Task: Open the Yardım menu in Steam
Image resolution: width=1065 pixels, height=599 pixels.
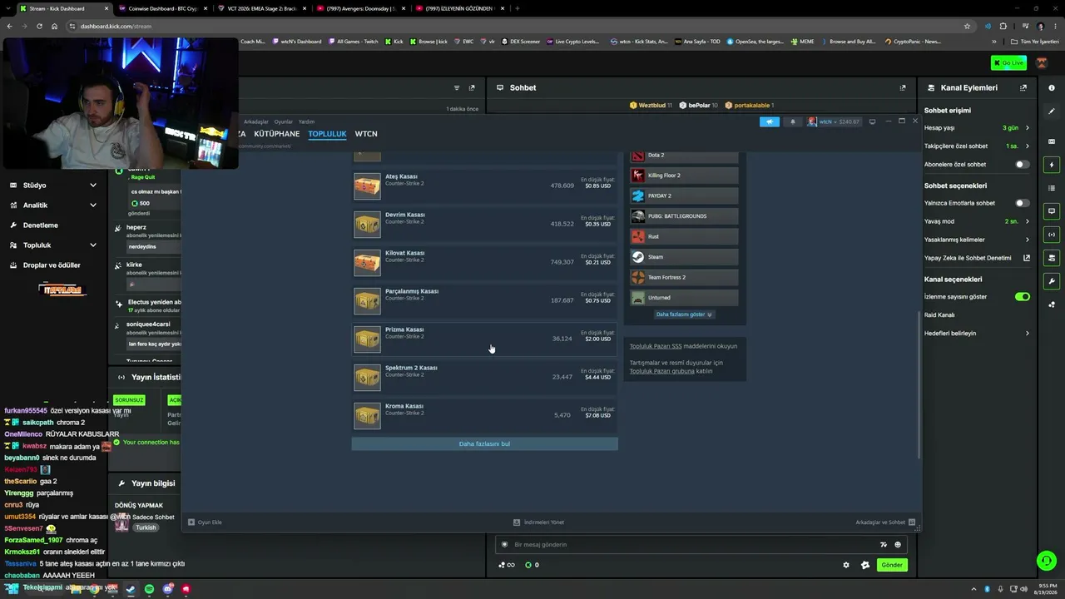Action: pos(306,121)
